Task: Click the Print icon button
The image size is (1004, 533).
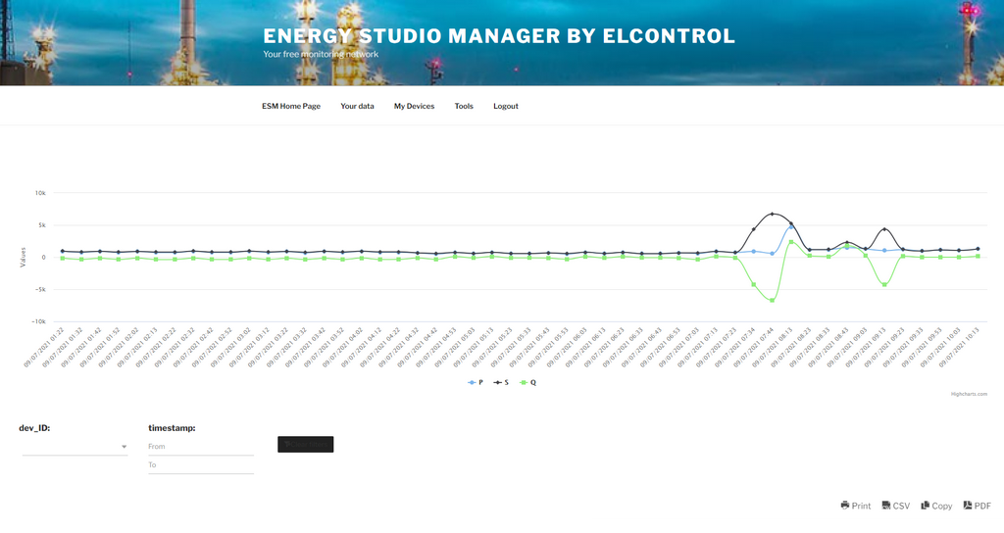Action: pyautogui.click(x=855, y=506)
